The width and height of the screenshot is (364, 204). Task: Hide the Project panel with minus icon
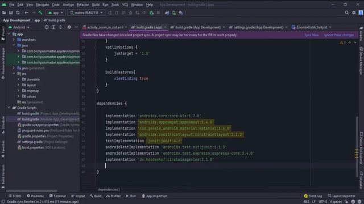(76, 27)
